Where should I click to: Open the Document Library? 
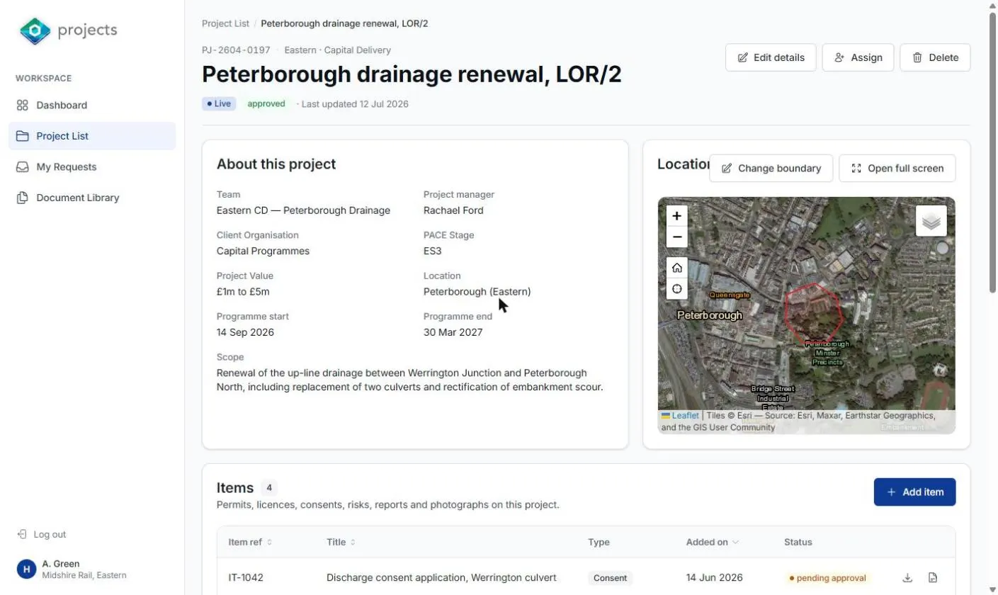tap(92, 198)
